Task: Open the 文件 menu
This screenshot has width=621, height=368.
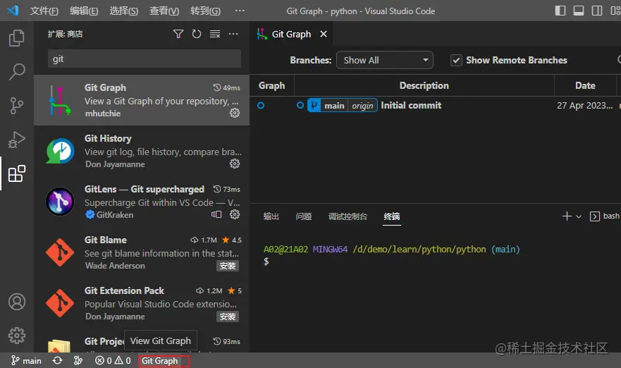Action: [x=44, y=11]
